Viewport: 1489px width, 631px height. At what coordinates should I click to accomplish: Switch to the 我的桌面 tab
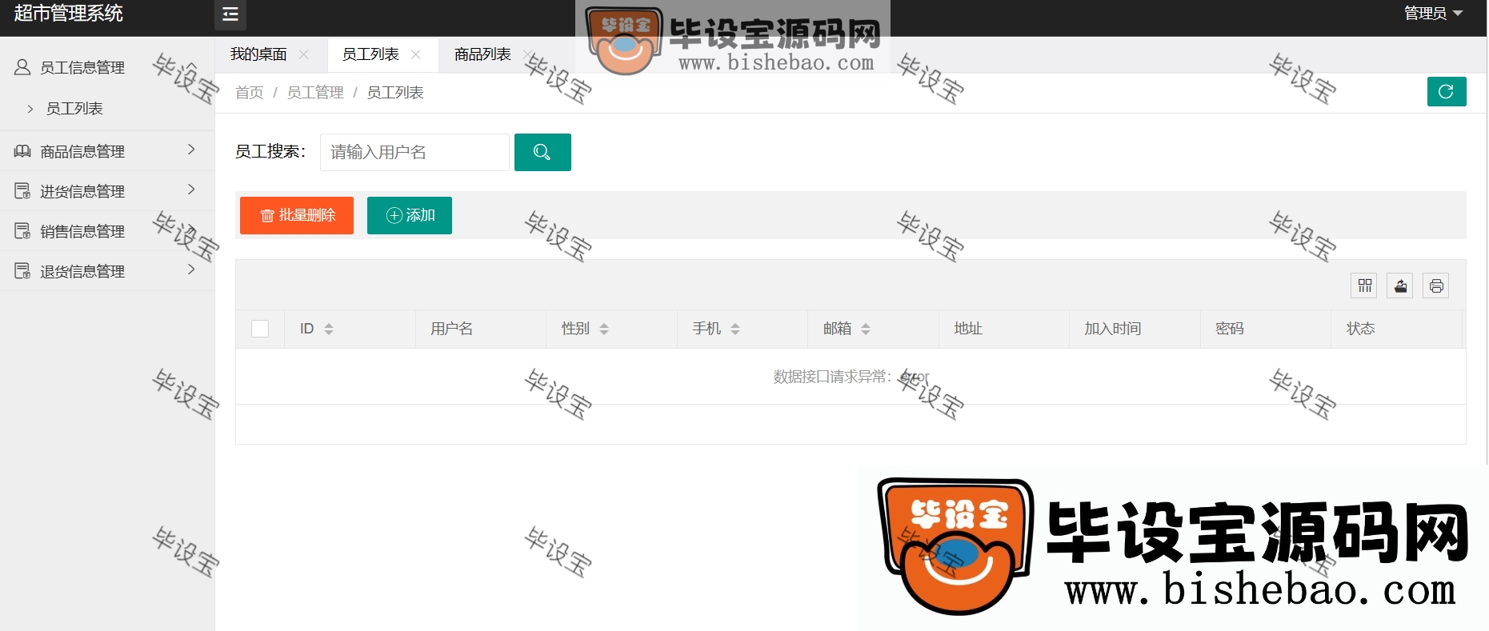[258, 54]
